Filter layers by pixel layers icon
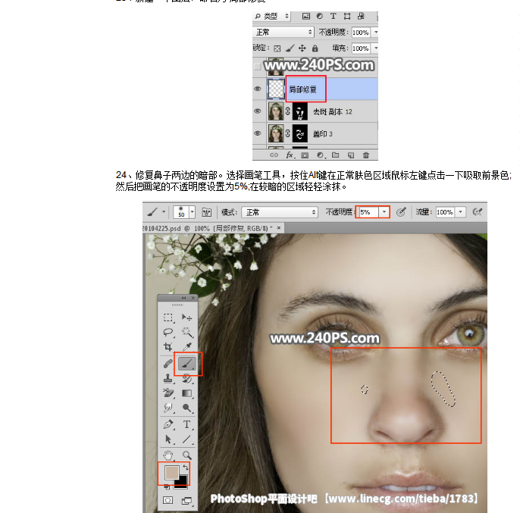Screen dimensions: 520x513 pyautogui.click(x=305, y=16)
